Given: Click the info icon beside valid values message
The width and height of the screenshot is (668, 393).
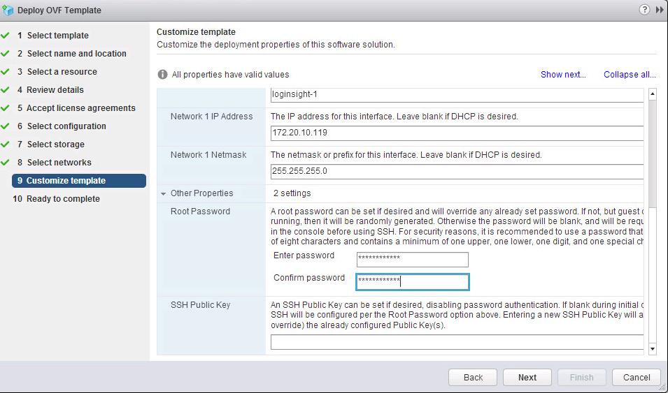Looking at the screenshot, I should point(162,75).
